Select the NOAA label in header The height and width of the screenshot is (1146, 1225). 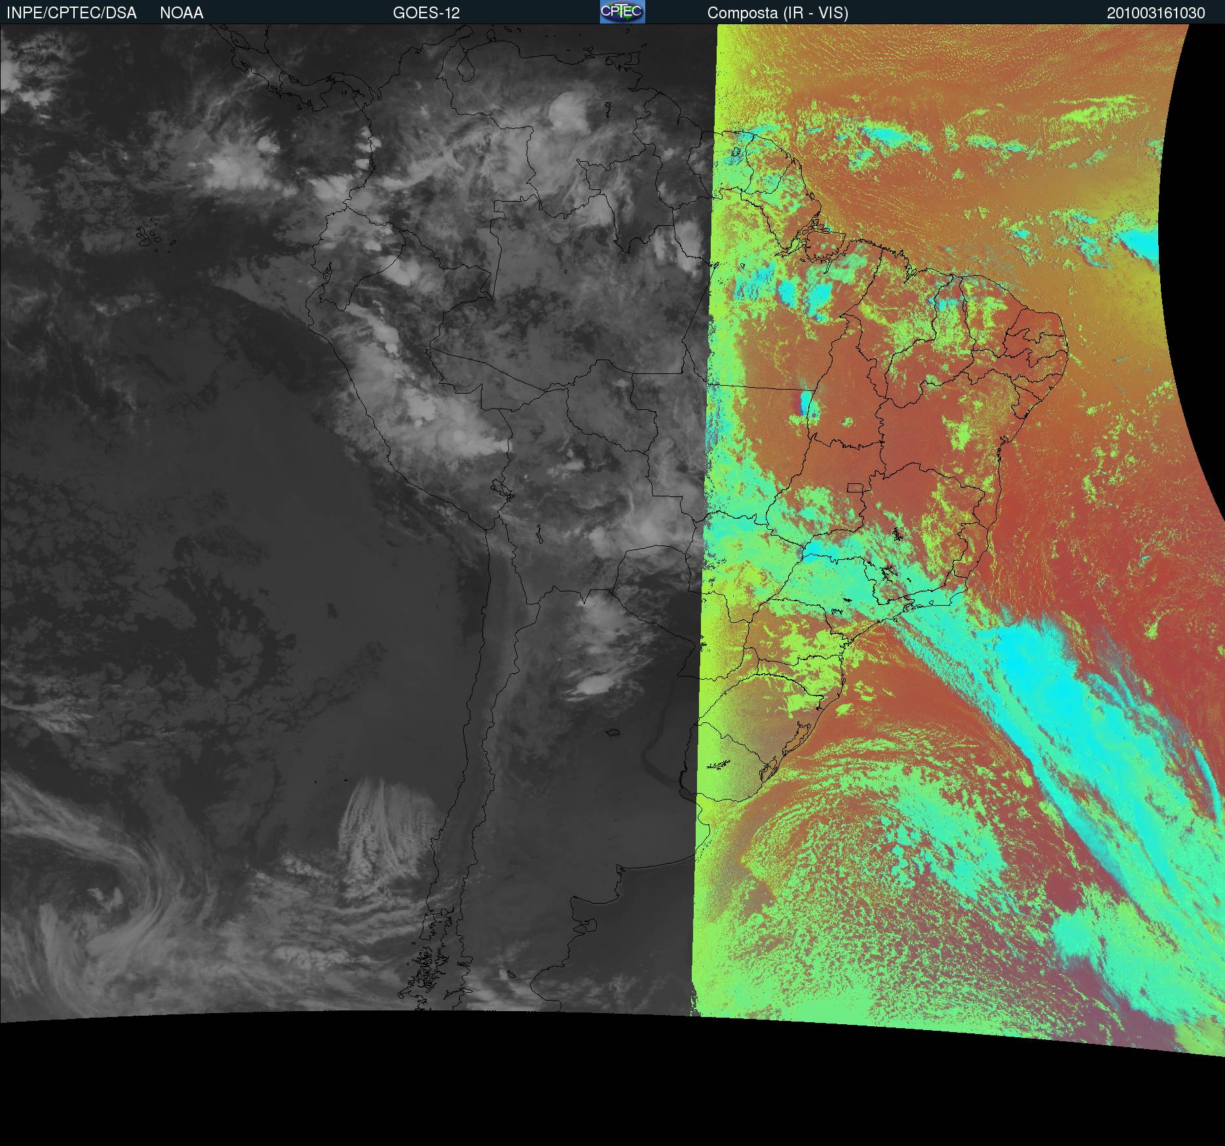click(x=181, y=13)
